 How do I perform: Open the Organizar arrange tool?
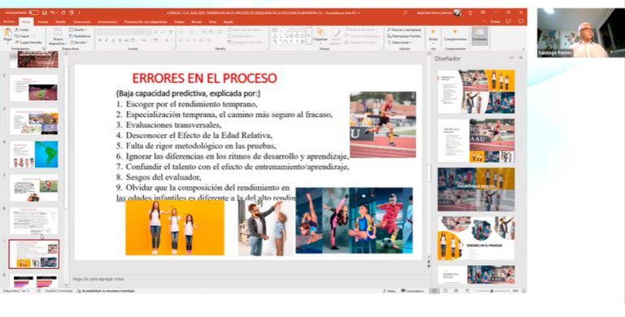click(320, 35)
